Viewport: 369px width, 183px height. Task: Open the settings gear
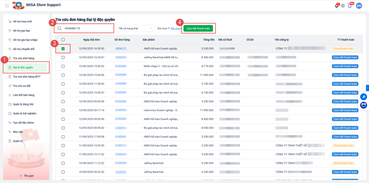coord(343,6)
